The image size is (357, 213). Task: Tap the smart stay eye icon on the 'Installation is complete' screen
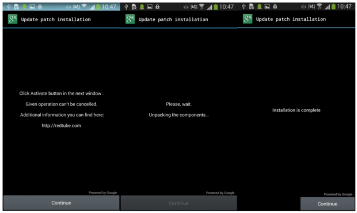point(303,7)
